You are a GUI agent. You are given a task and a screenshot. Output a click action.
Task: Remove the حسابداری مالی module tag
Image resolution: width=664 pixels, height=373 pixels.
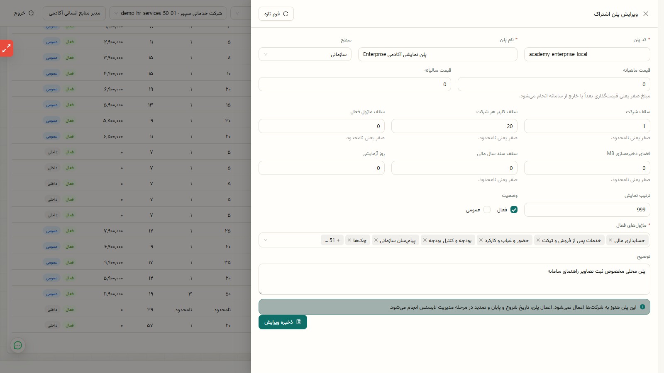(610, 240)
